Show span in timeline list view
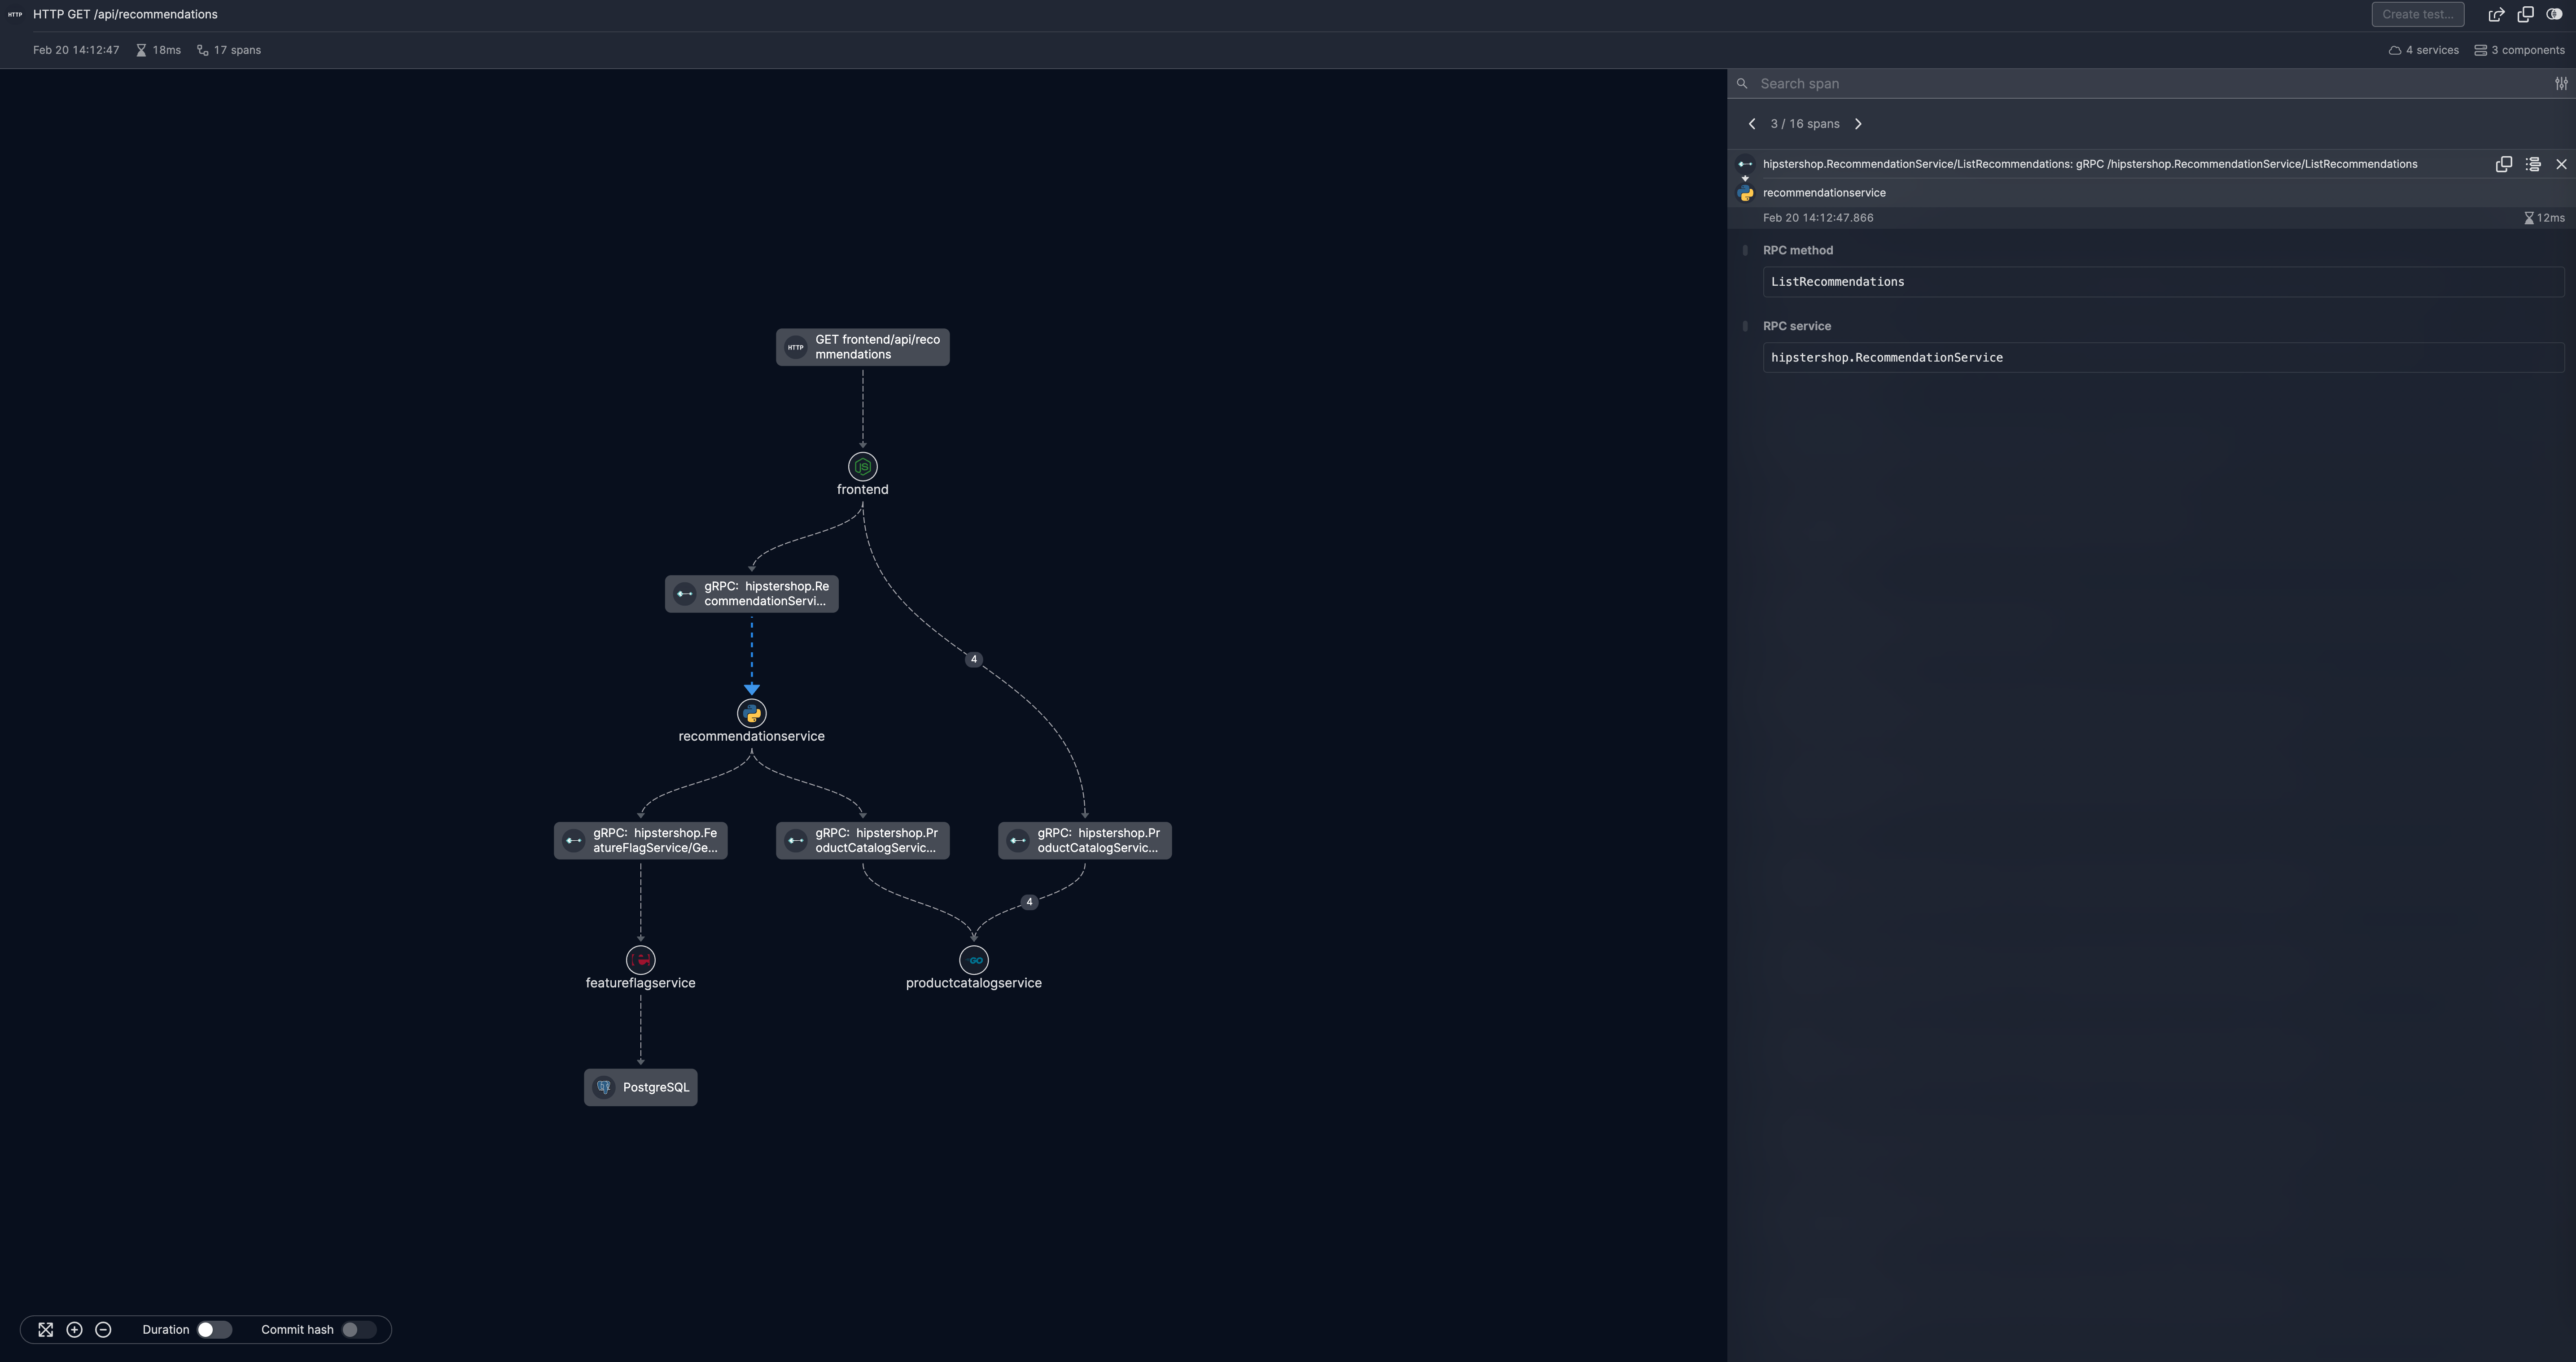Image resolution: width=2576 pixels, height=1362 pixels. click(2532, 164)
